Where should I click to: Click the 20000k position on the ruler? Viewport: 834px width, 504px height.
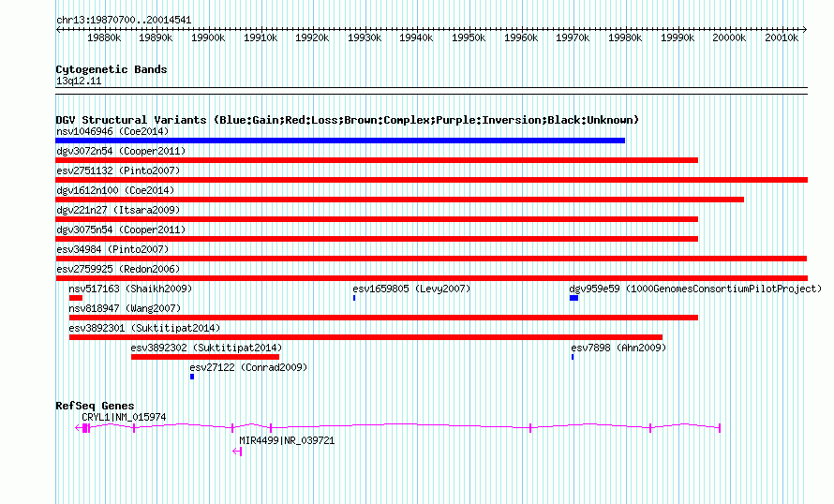tap(729, 37)
